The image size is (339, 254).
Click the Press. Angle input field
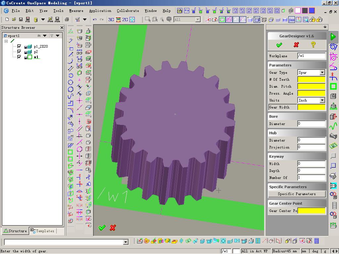311,93
